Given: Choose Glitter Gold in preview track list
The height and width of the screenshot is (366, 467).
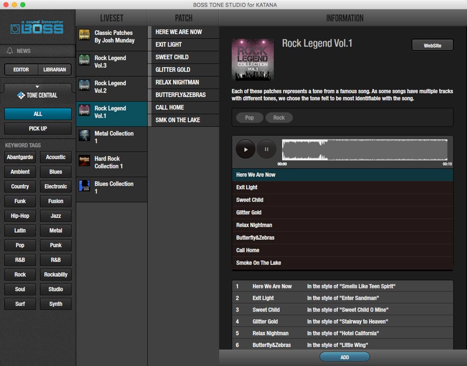Looking at the screenshot, I should point(342,213).
